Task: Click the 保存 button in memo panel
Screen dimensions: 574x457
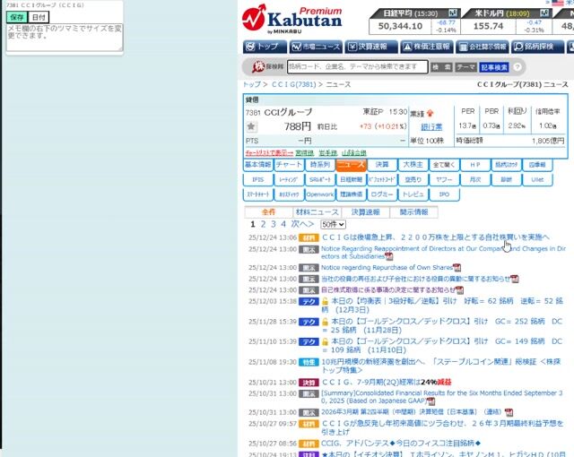Action: click(x=16, y=17)
